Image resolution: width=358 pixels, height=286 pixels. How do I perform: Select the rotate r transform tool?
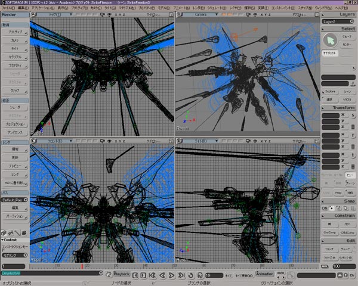pyautogui.click(x=353, y=135)
